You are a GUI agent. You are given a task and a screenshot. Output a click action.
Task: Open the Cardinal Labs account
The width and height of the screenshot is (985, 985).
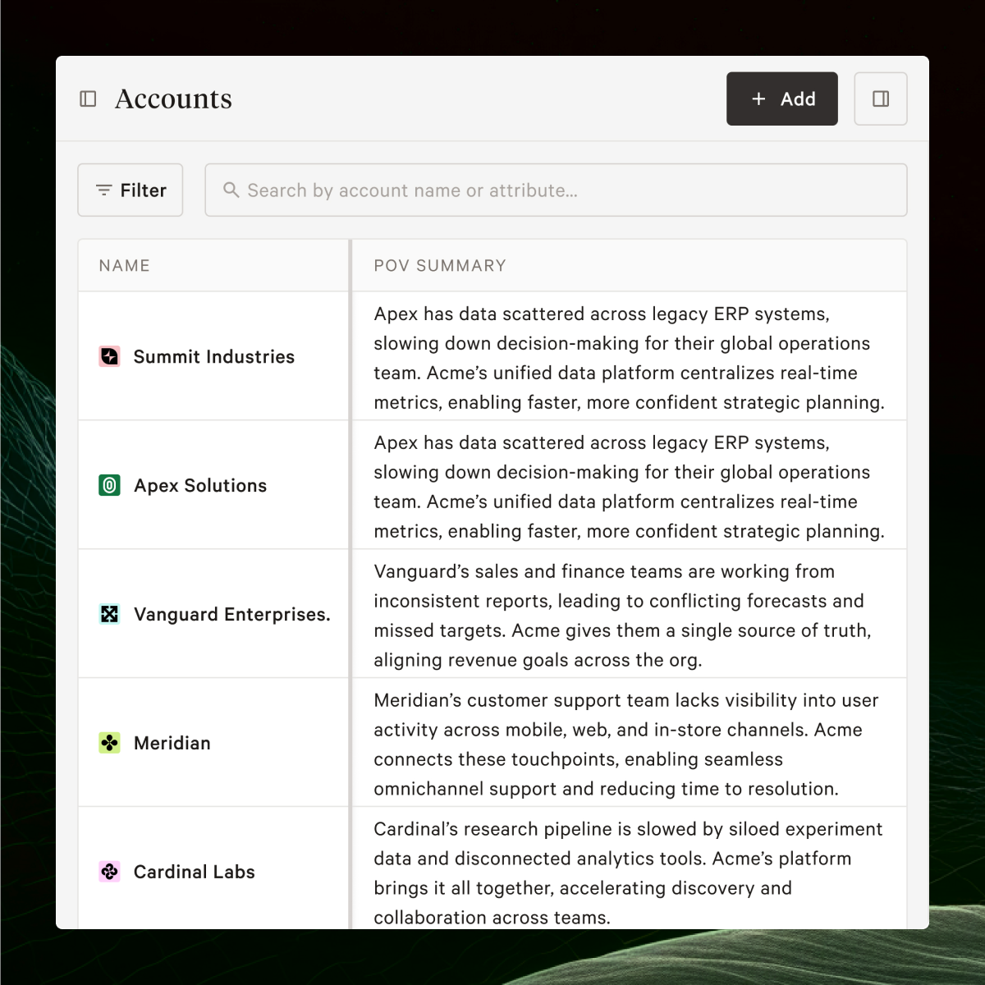[x=195, y=872]
